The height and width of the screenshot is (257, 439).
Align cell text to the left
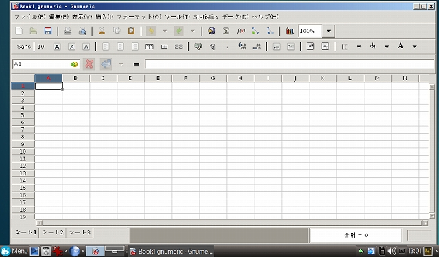(x=106, y=47)
